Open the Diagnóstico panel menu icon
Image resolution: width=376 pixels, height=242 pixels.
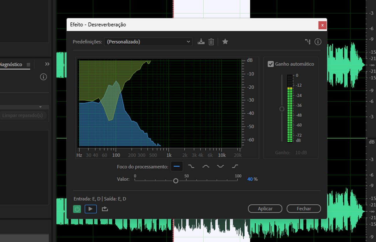pyautogui.click(x=28, y=65)
